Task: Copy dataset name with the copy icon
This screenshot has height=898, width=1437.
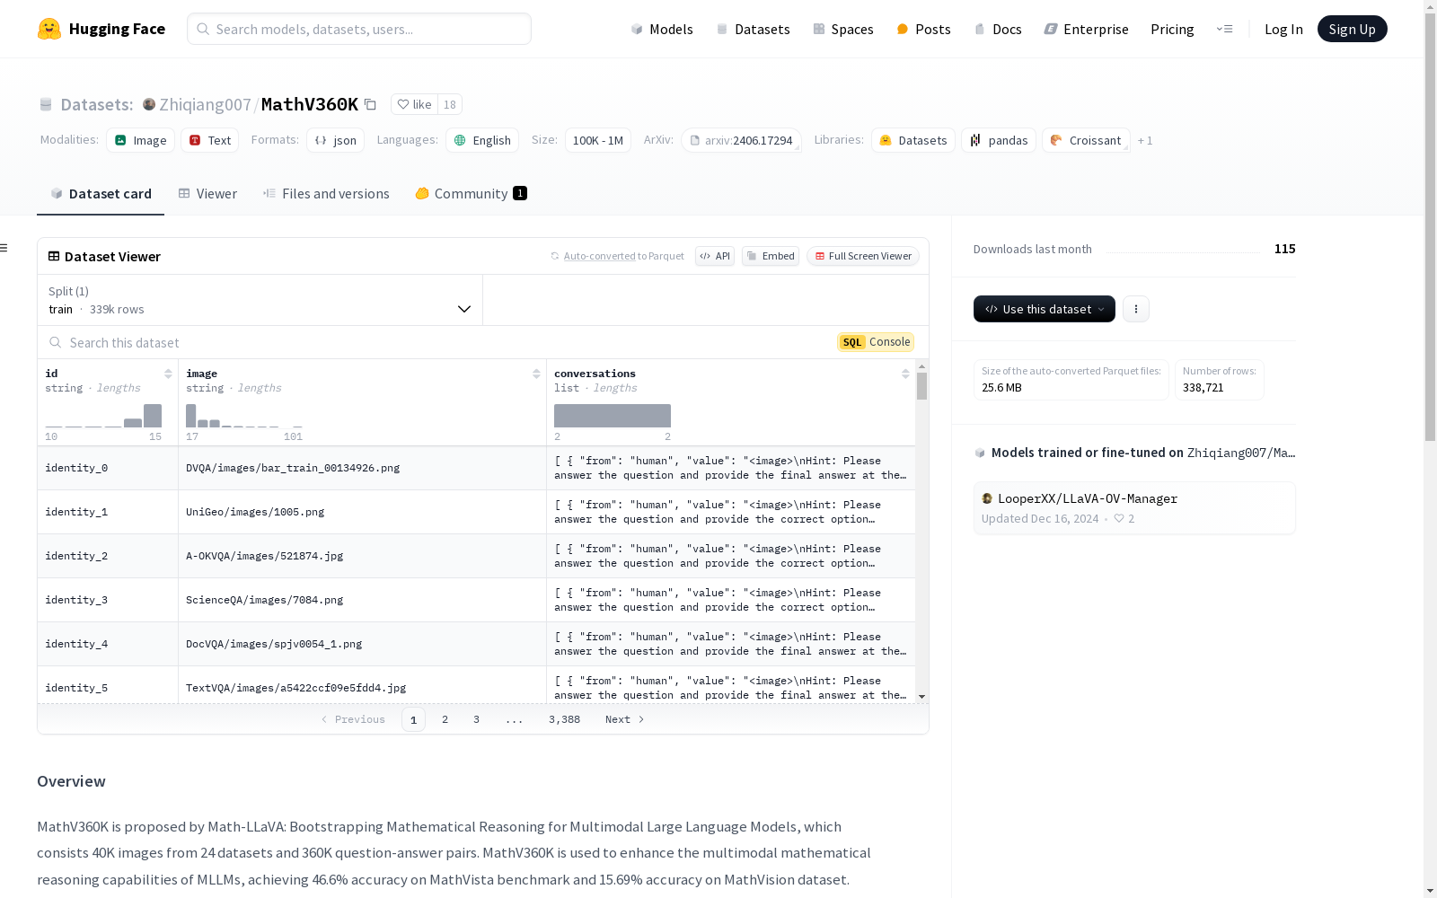Action: click(x=370, y=104)
